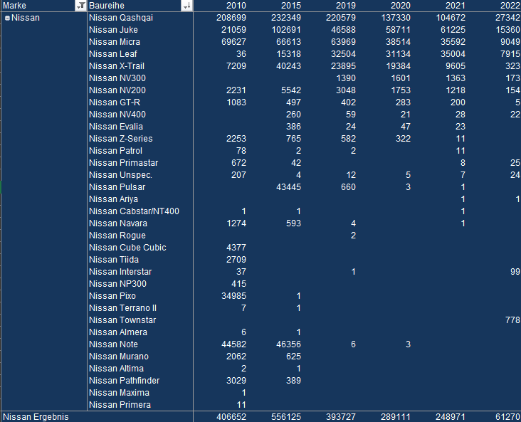Select the Nissan Primastar row label
The width and height of the screenshot is (521, 422).
coord(123,163)
